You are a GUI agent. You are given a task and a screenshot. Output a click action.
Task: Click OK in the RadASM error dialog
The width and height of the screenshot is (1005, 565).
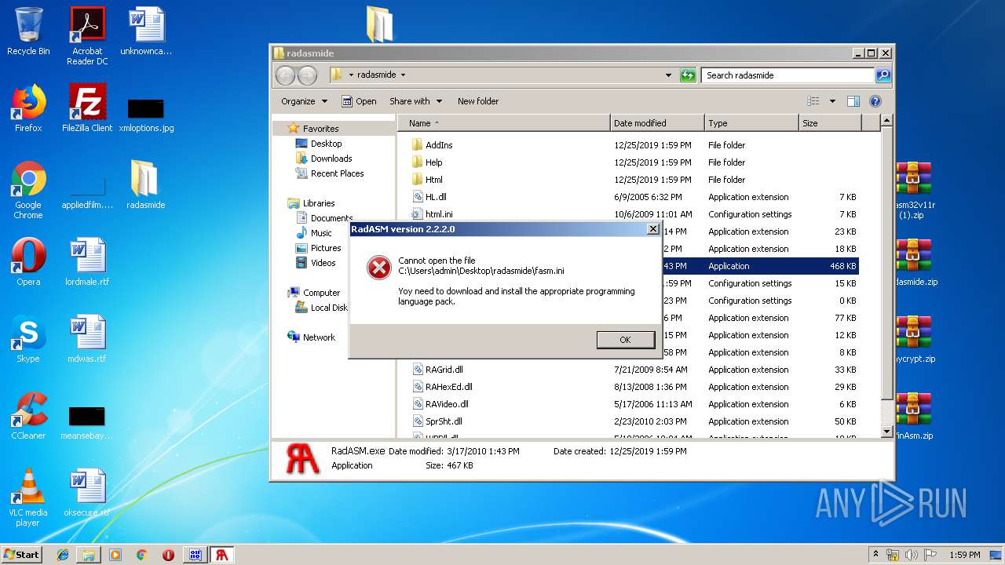[x=625, y=340]
